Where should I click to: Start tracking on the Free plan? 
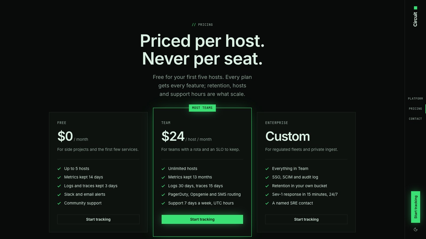pos(98,219)
